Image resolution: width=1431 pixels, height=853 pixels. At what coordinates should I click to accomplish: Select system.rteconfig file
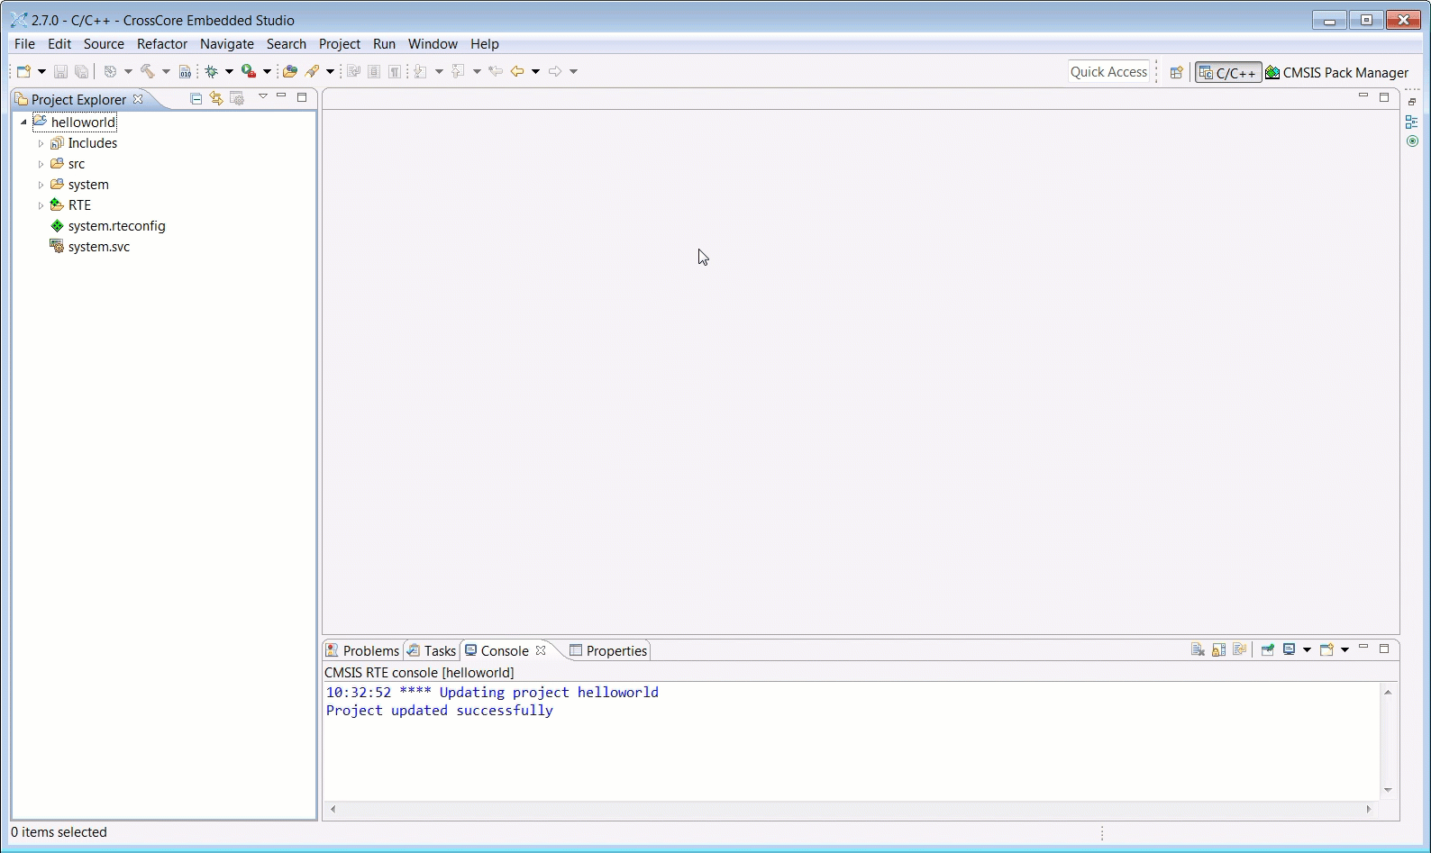click(x=108, y=226)
